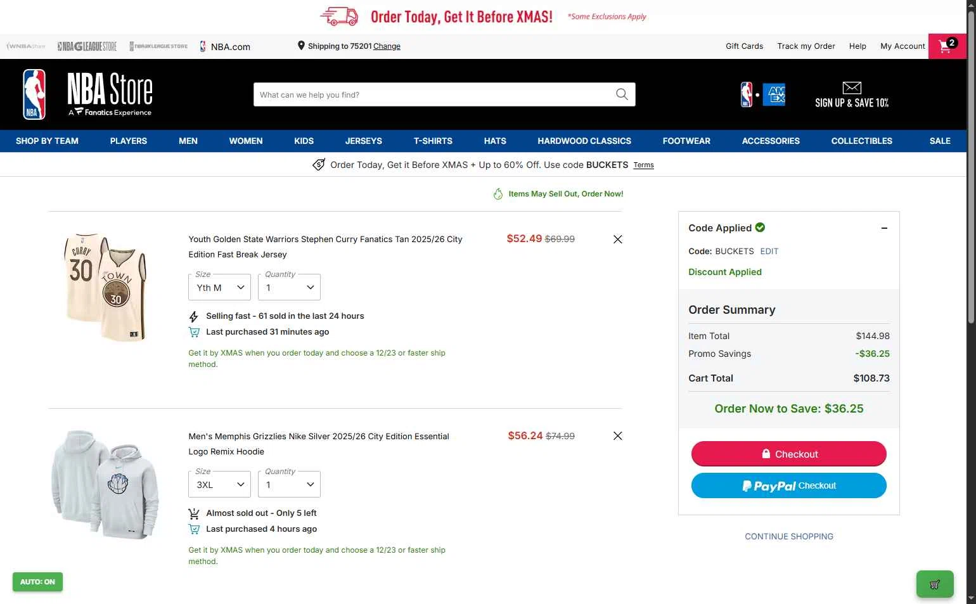Open the NBA 2K League Store logo
This screenshot has height=604, width=976.
click(158, 46)
